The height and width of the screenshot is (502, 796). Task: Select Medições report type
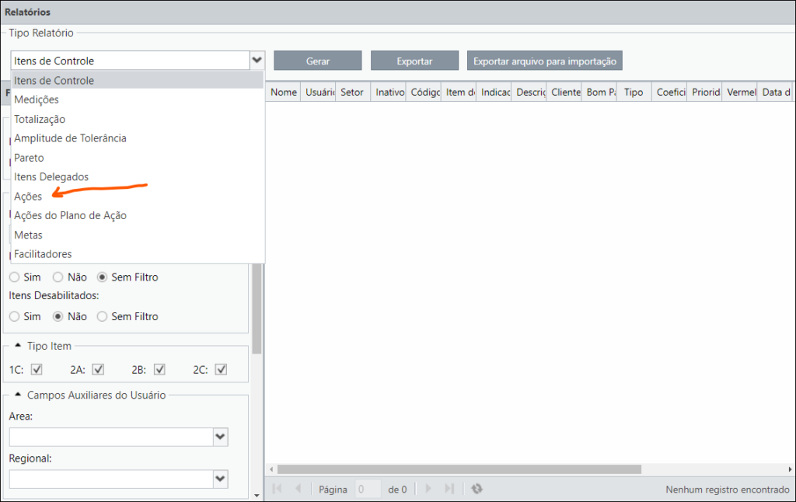coord(137,99)
